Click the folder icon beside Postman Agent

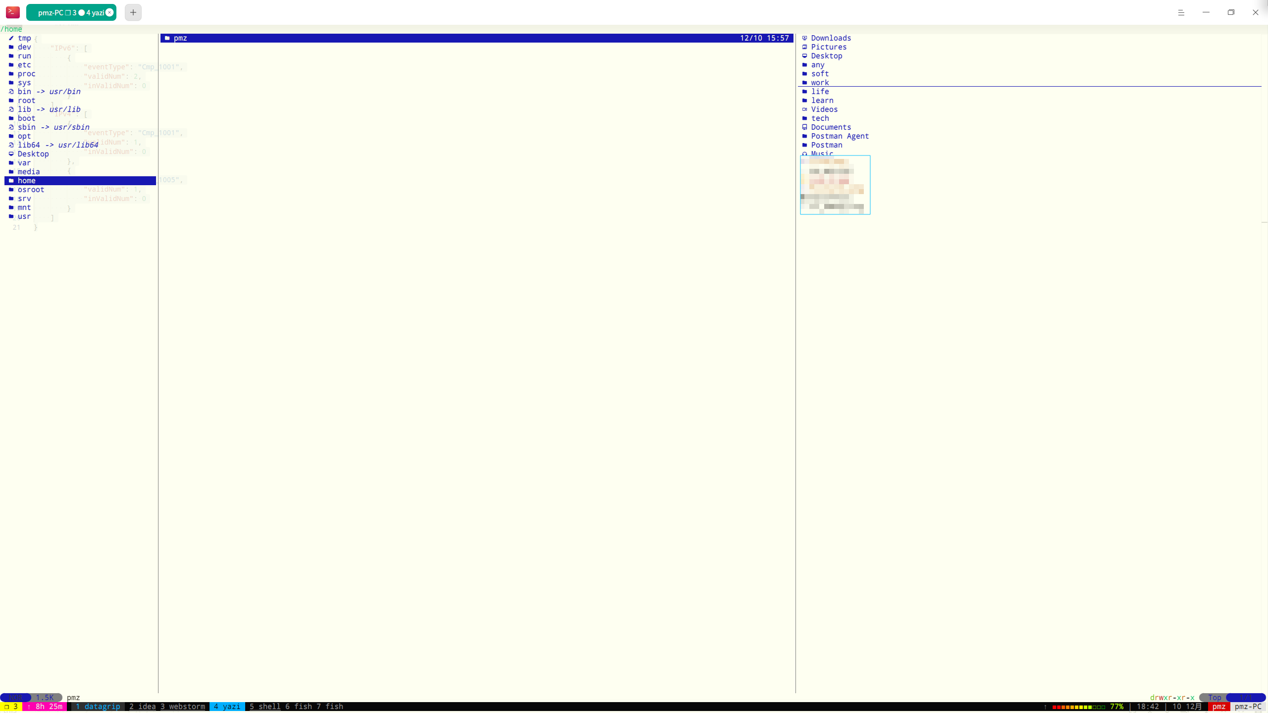coord(804,136)
